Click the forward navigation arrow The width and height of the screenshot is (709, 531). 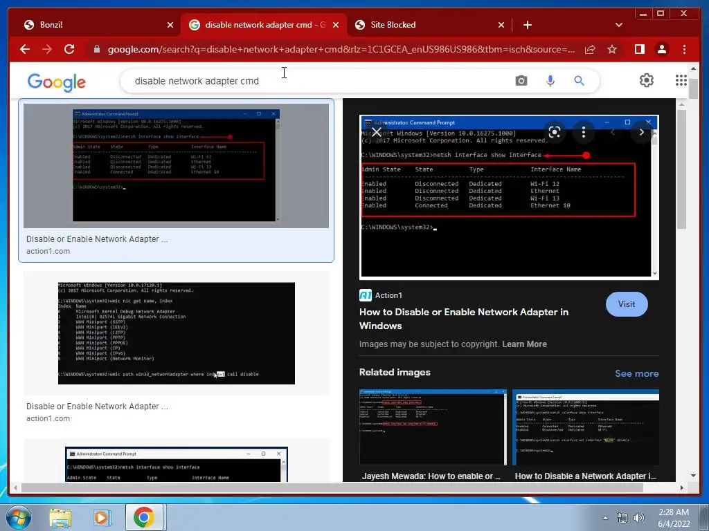click(47, 49)
